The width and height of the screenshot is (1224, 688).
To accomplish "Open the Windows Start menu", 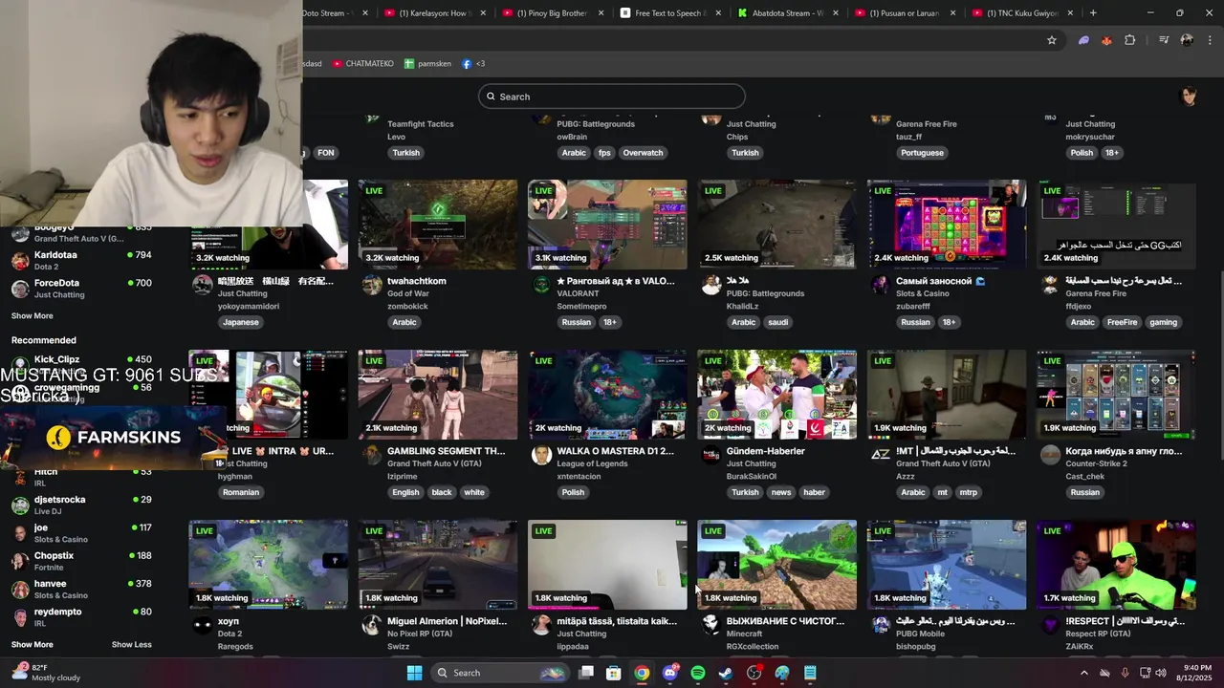I will coord(414,673).
